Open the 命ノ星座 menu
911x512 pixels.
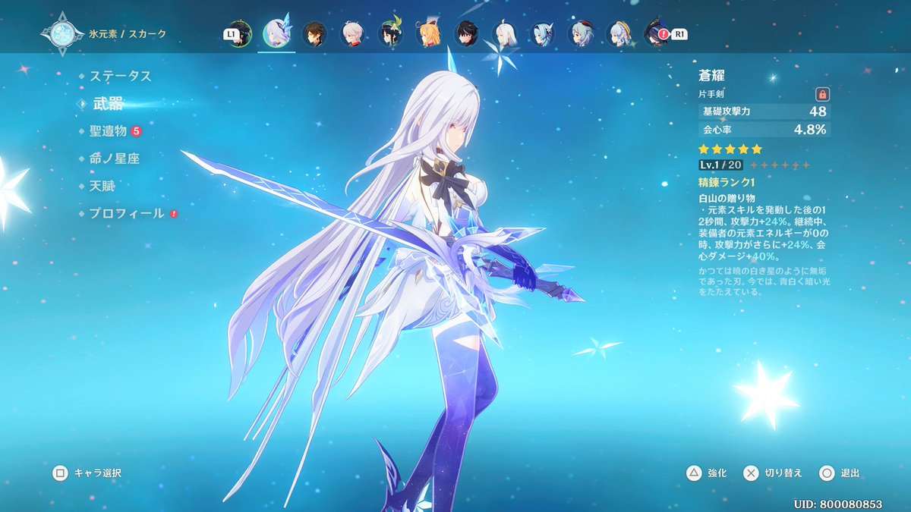click(x=115, y=159)
